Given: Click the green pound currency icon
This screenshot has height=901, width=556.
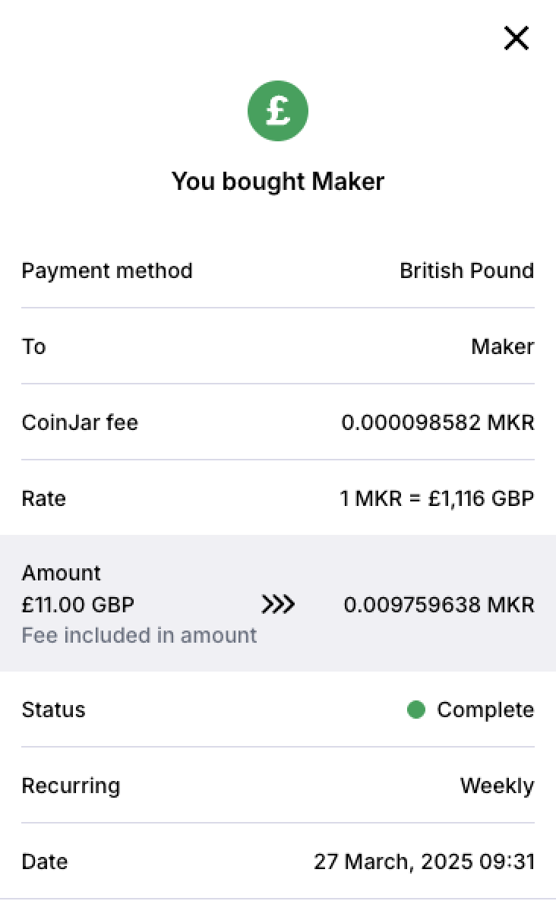Looking at the screenshot, I should (278, 110).
